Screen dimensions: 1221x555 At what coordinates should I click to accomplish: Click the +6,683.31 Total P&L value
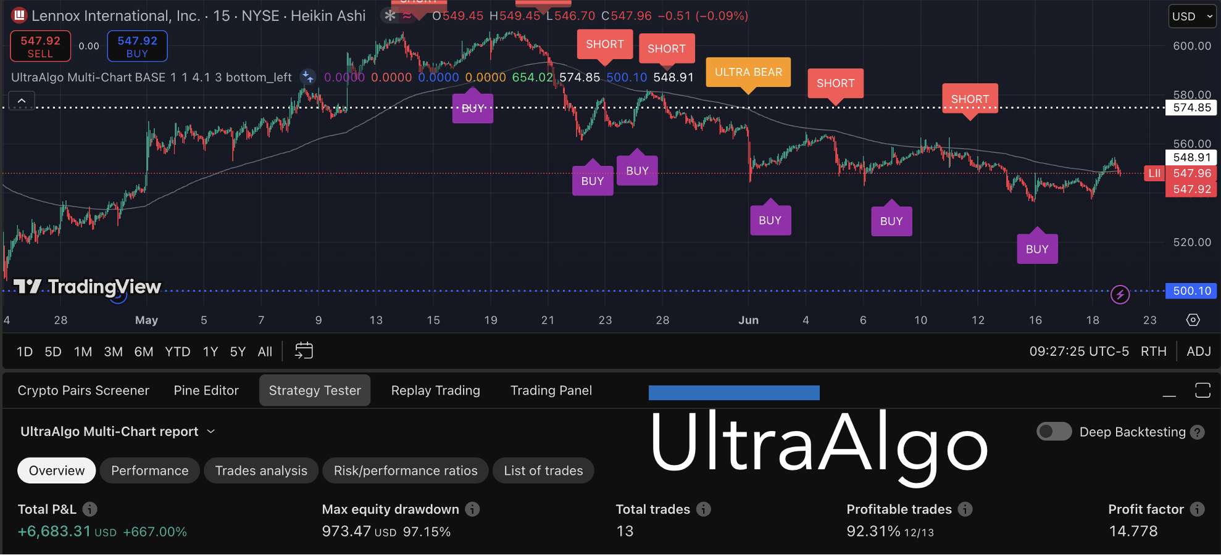(x=54, y=532)
